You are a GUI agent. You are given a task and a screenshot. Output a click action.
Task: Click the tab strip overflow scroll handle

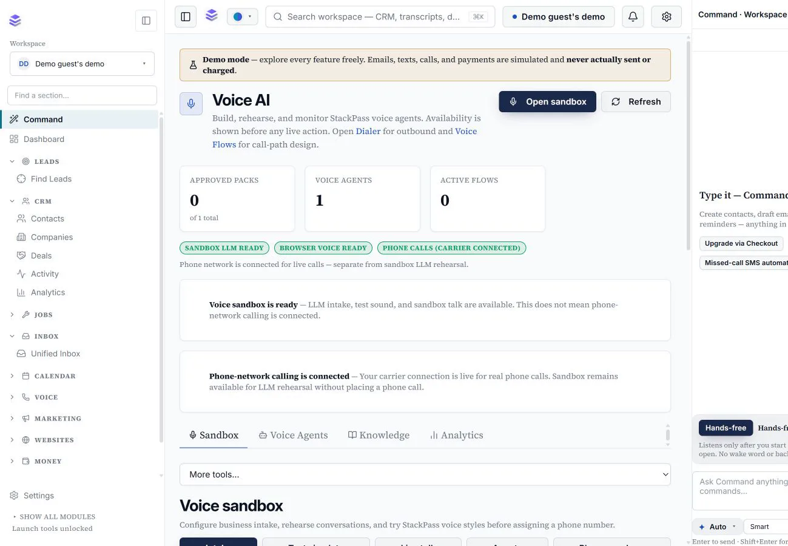point(668,435)
